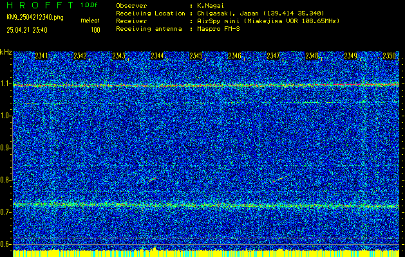The width and height of the screenshot is (405, 257).
Task: Select Maspro FM-3 antenna value
Action: point(218,29)
